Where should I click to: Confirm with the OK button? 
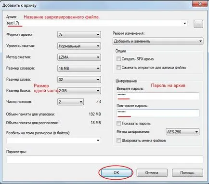tap(116, 173)
